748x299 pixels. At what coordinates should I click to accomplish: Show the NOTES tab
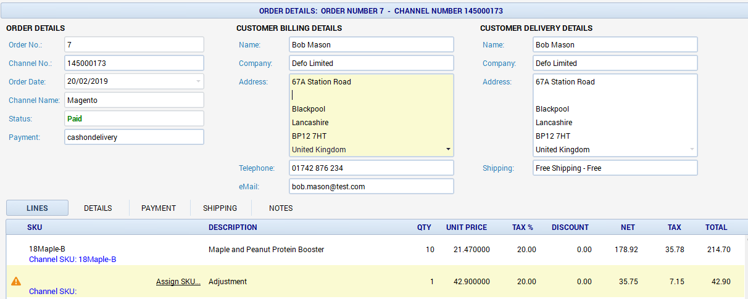click(281, 208)
